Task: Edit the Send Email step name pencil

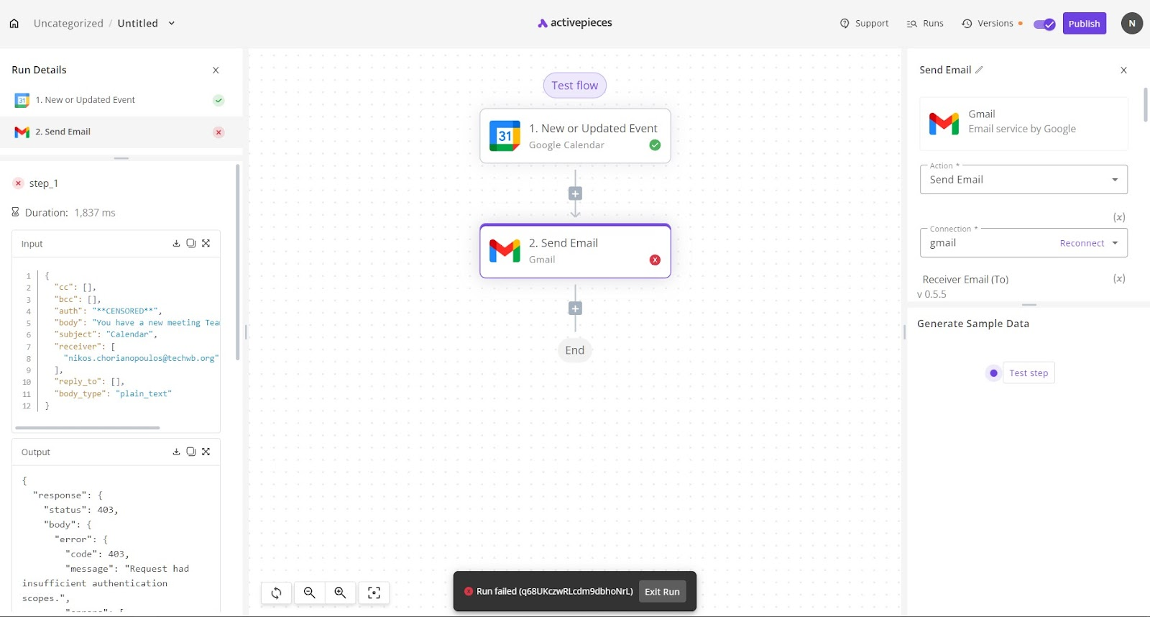Action: tap(979, 70)
